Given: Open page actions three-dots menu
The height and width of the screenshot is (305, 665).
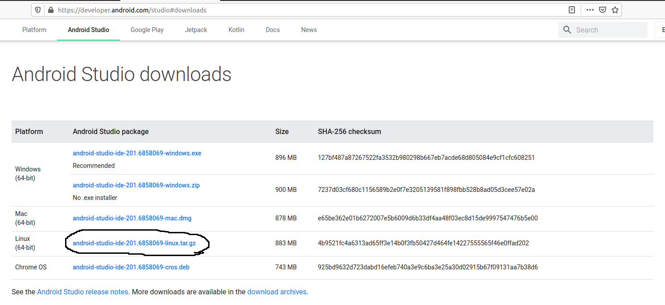Looking at the screenshot, I should (590, 10).
